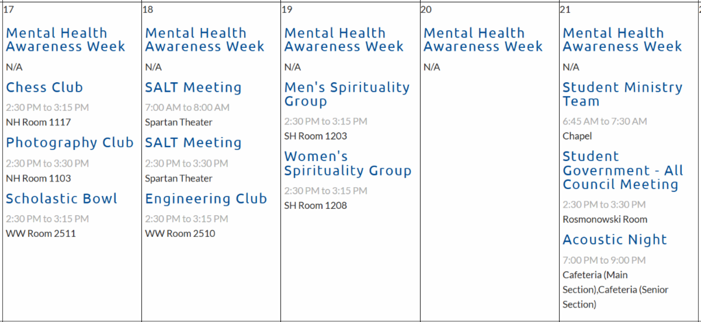Click Mental Health Awareness Week on day 18

(x=204, y=40)
